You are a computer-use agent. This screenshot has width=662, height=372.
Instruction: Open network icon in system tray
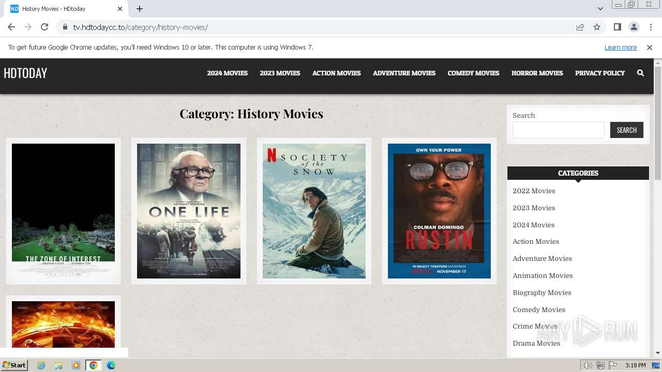pos(600,365)
